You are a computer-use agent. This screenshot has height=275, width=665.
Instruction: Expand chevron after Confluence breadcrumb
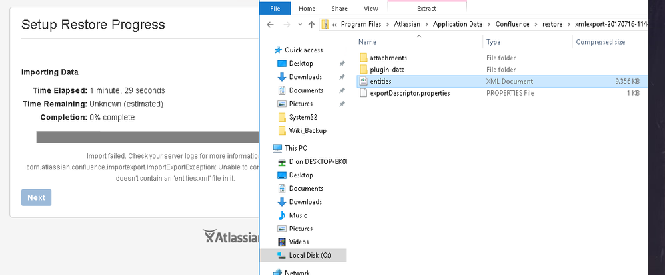point(536,24)
